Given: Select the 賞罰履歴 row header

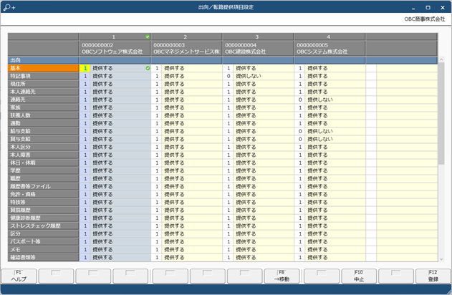Looking at the screenshot, I should pyautogui.click(x=43, y=210).
